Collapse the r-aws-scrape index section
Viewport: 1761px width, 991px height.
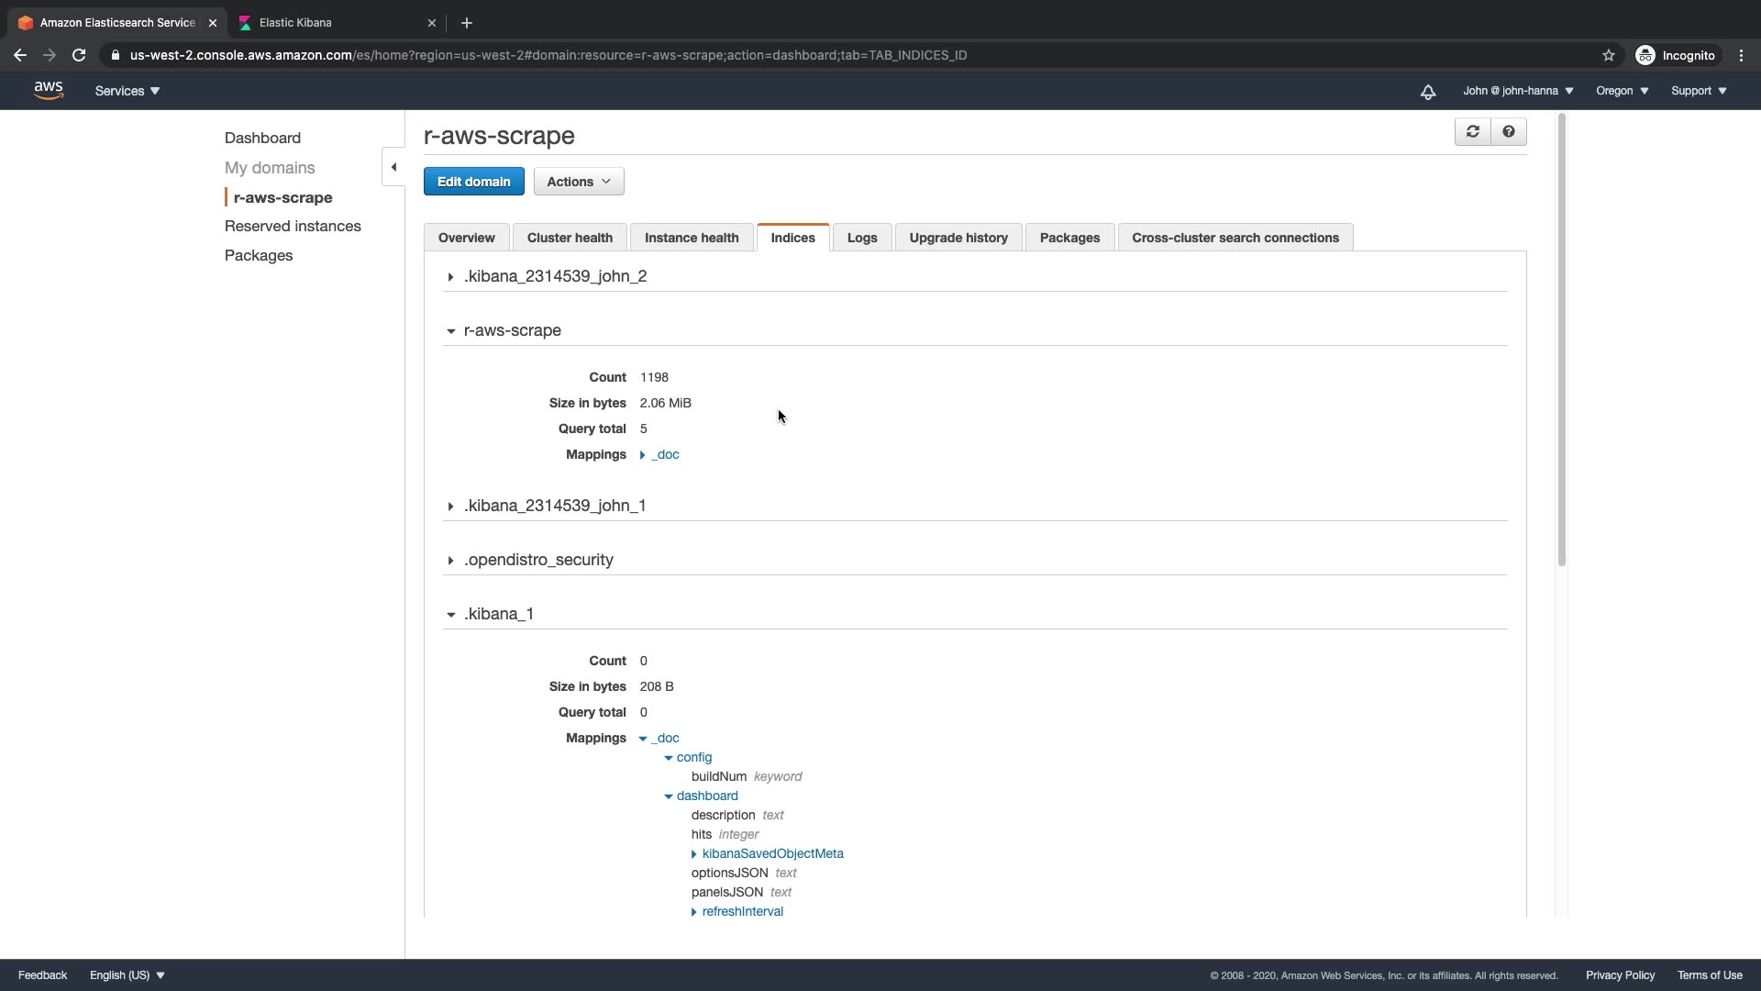click(450, 331)
